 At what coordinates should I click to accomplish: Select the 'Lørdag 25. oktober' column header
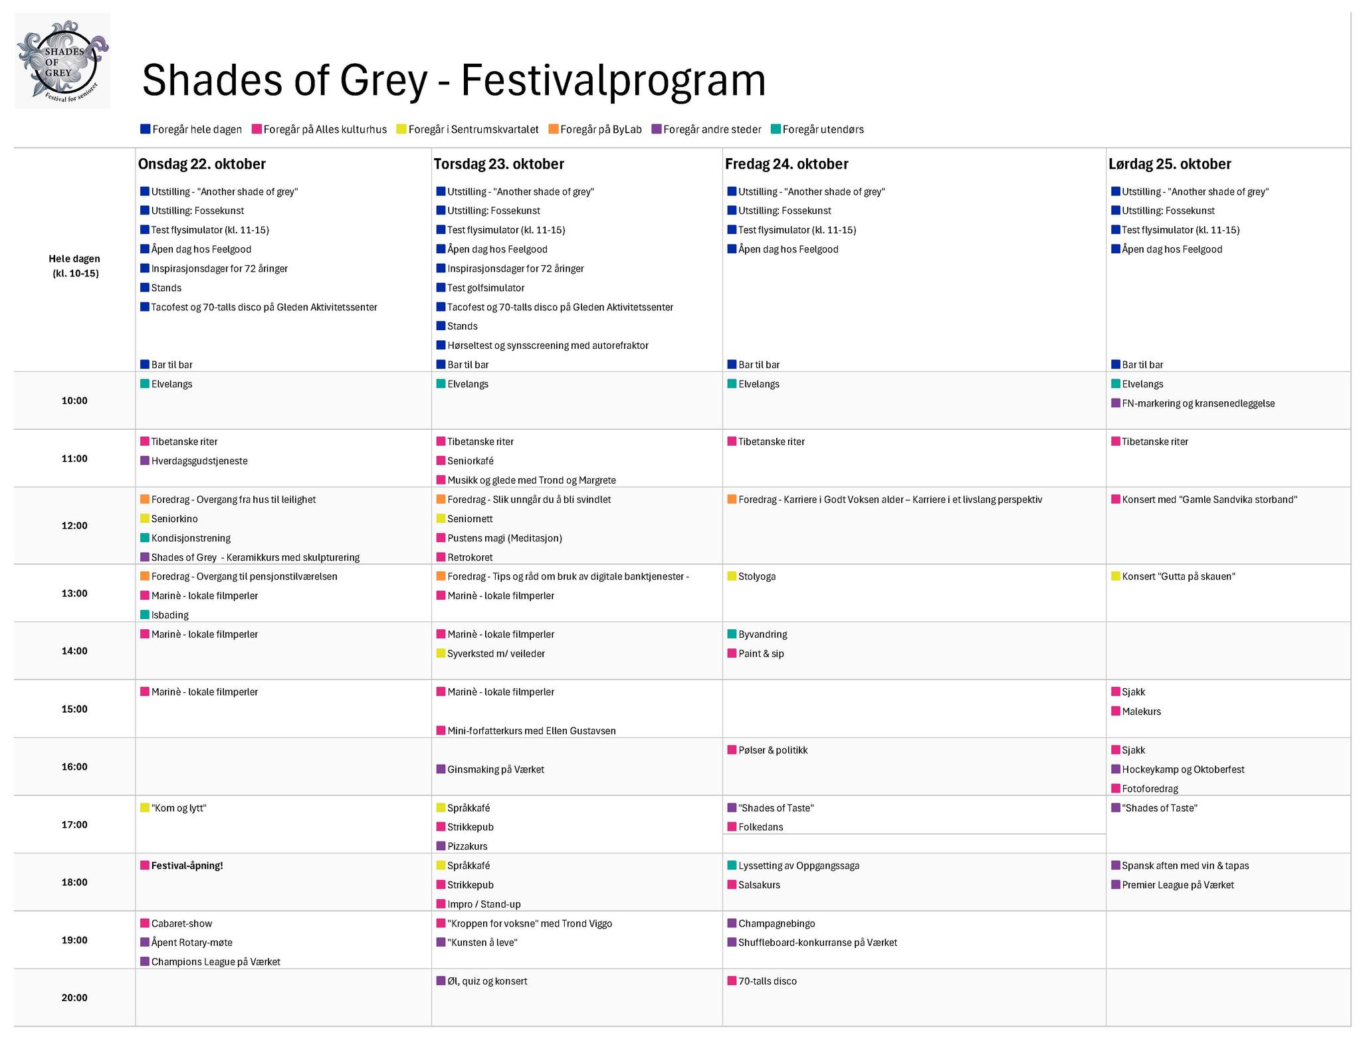[x=1170, y=164]
